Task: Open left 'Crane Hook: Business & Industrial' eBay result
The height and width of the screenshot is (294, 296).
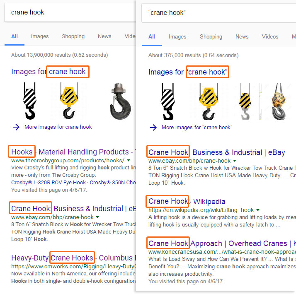Action: click(x=73, y=209)
